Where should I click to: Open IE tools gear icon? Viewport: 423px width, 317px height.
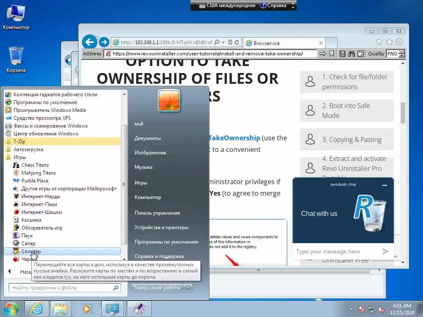coord(399,42)
